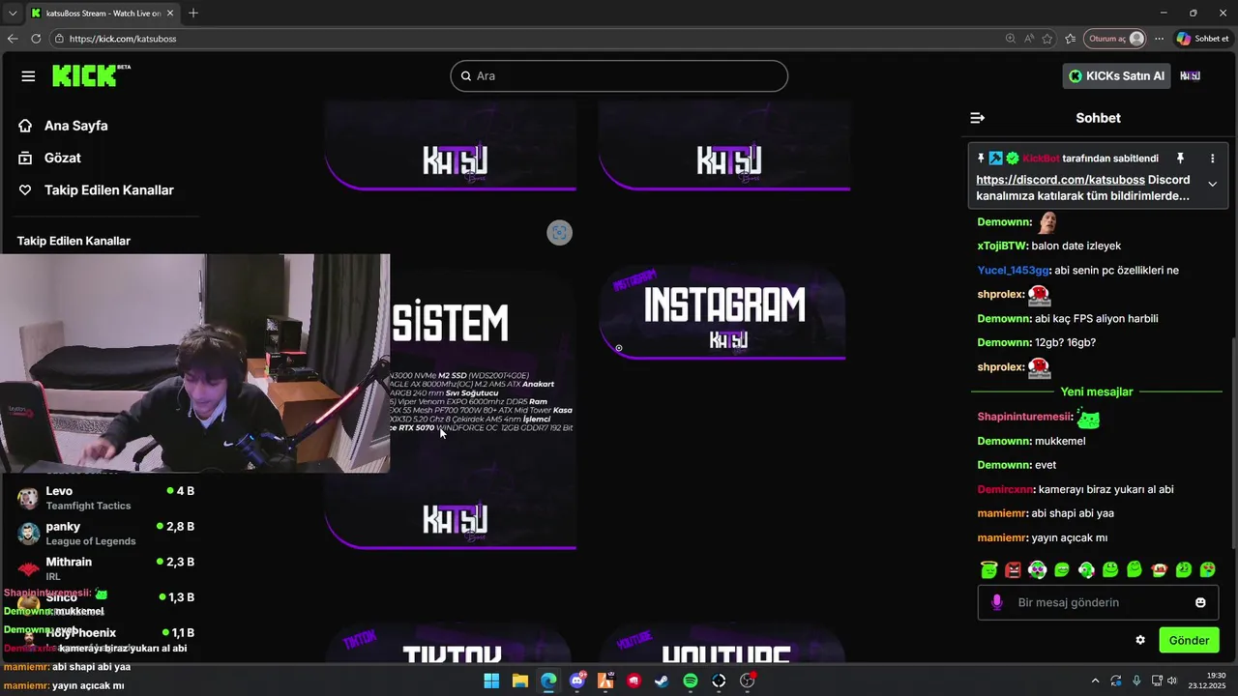1238x696 pixels.
Task: Click username Demircxnn in chat
Action: tap(1005, 490)
